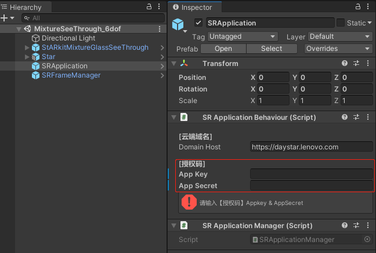376x253 pixels.
Task: Click the red warning icon in help box
Action: tap(189, 202)
